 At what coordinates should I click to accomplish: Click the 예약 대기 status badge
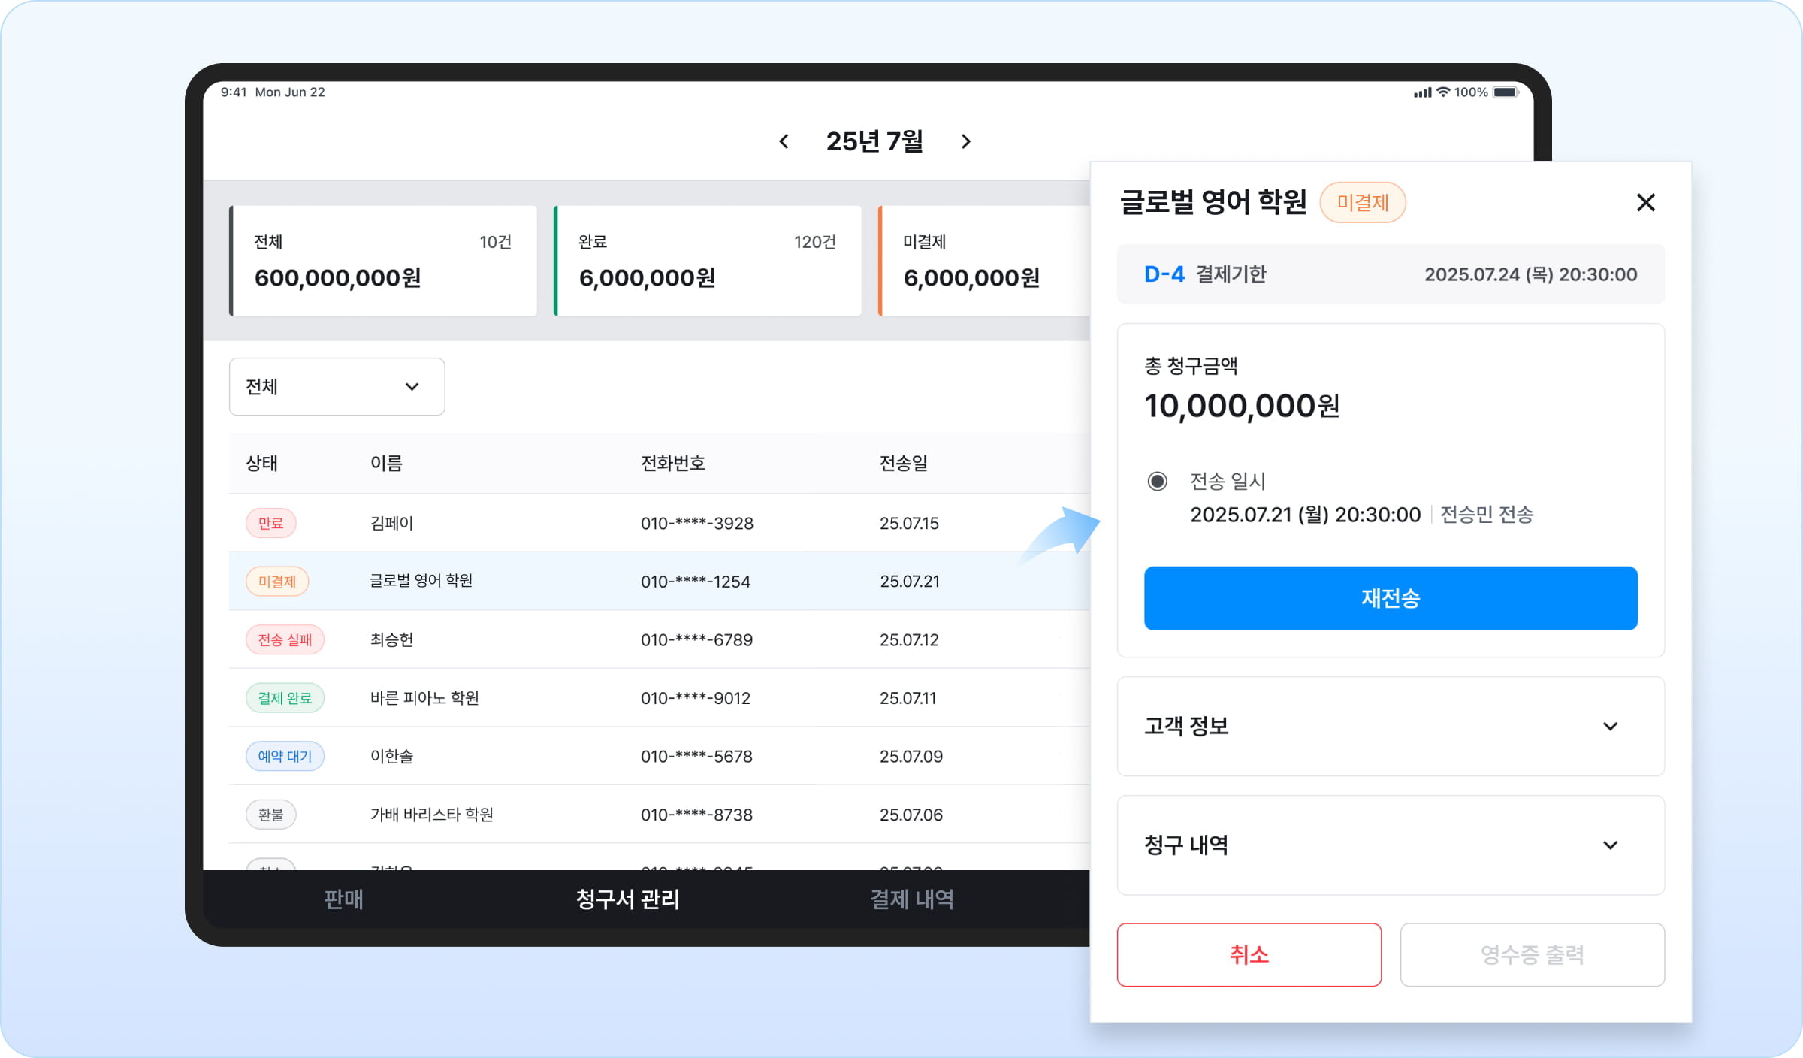285,756
